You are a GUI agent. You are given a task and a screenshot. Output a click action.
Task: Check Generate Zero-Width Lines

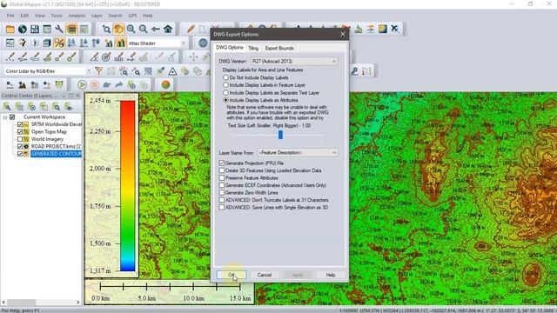222,193
